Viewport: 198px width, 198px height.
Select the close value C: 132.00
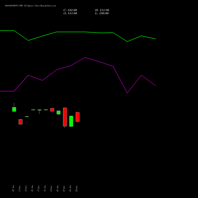coord(70,10)
